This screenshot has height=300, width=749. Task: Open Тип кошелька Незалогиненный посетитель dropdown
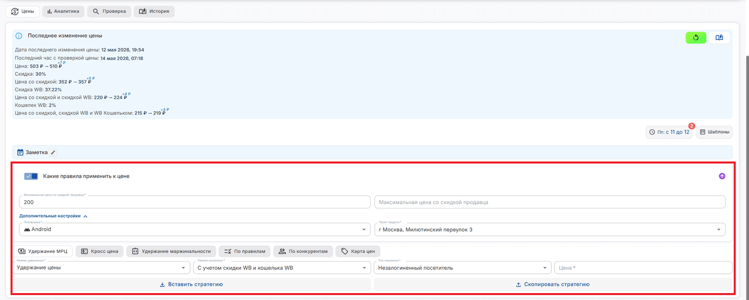[x=463, y=268]
